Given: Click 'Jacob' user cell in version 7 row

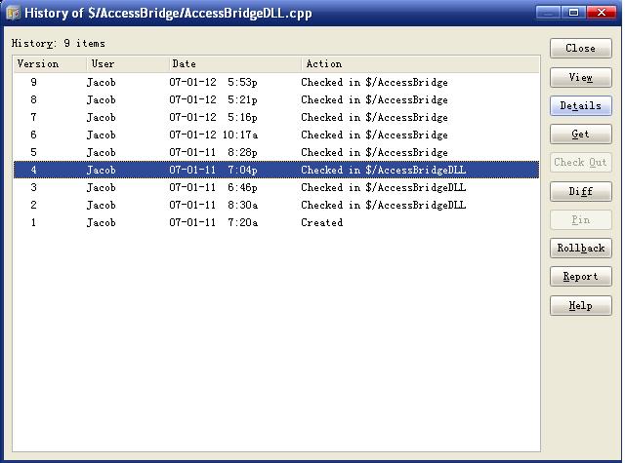Looking at the screenshot, I should [x=102, y=117].
